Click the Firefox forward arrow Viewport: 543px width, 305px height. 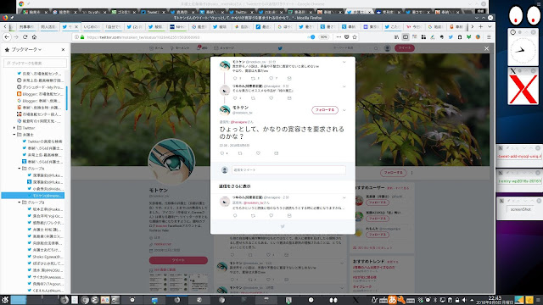pyautogui.click(x=16, y=36)
